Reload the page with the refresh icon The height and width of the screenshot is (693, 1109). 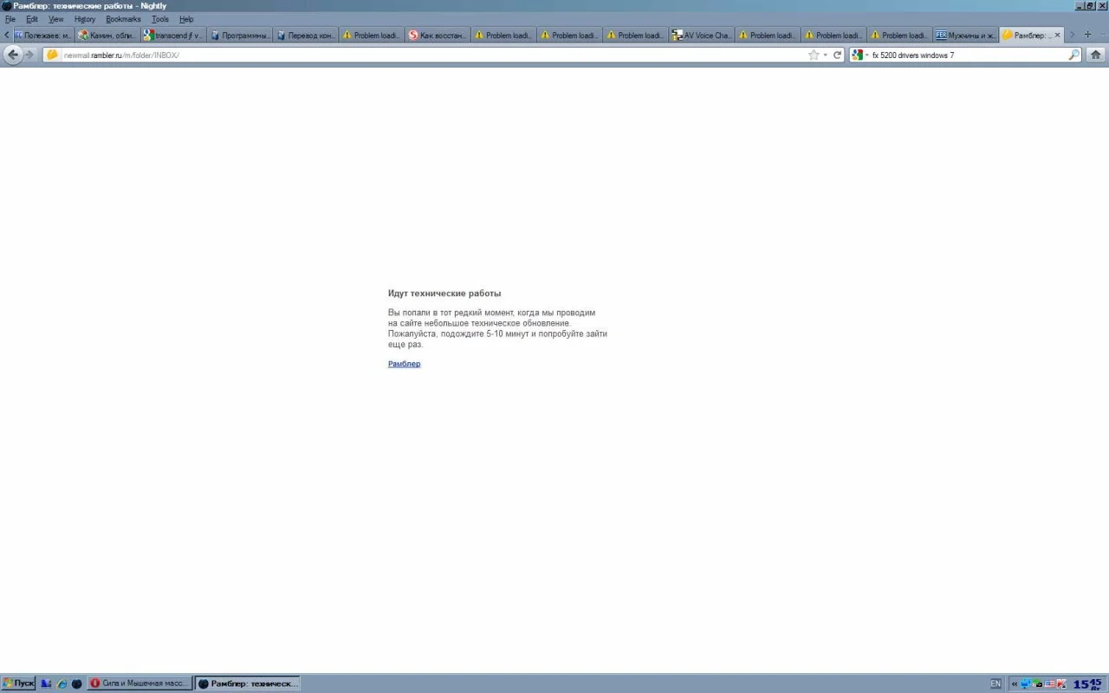coord(838,55)
